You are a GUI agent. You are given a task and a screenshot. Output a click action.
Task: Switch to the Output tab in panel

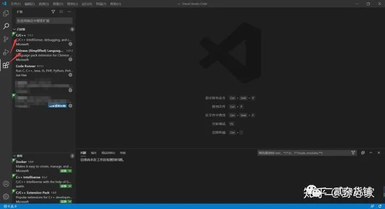coord(94,153)
